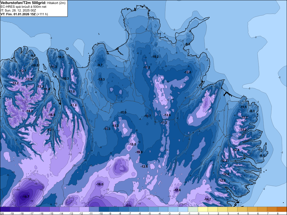Click the -14.7 temperature label
This screenshot has width=287, height=215.
pos(208,199)
